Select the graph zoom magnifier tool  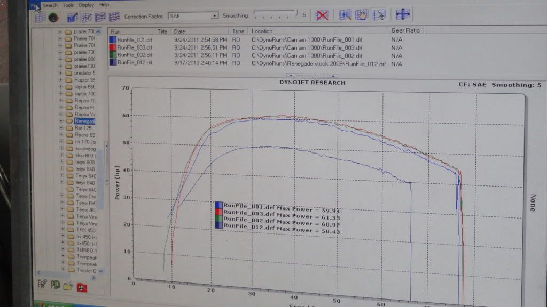(345, 15)
